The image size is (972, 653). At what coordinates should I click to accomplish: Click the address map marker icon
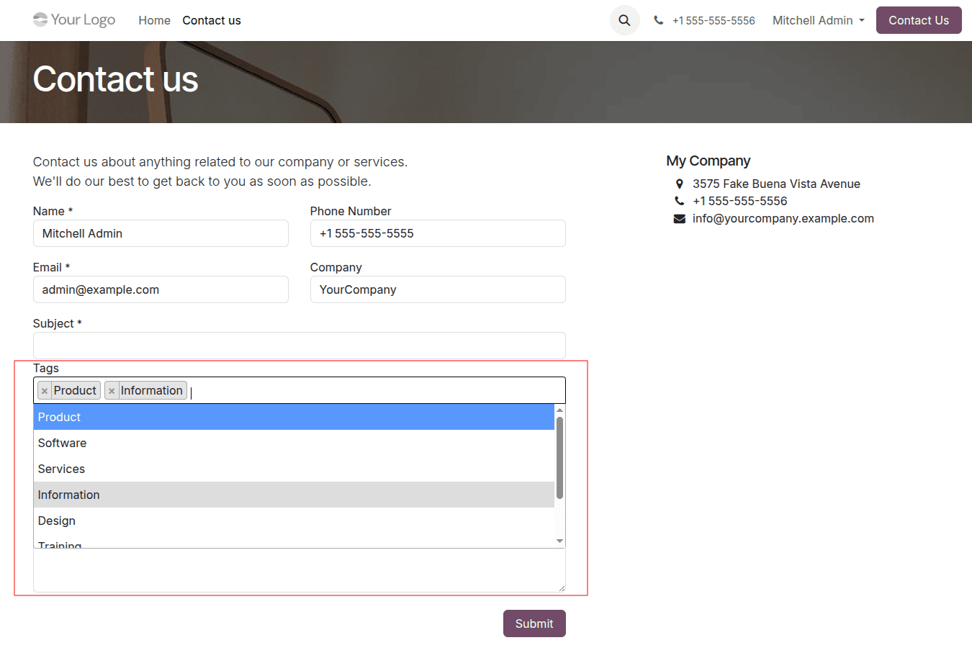(679, 184)
